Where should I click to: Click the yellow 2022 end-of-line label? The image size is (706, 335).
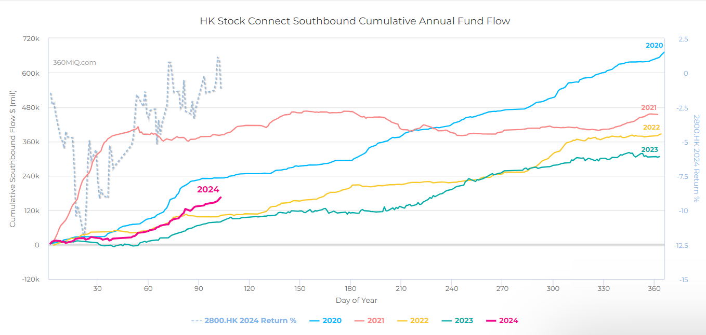point(651,128)
